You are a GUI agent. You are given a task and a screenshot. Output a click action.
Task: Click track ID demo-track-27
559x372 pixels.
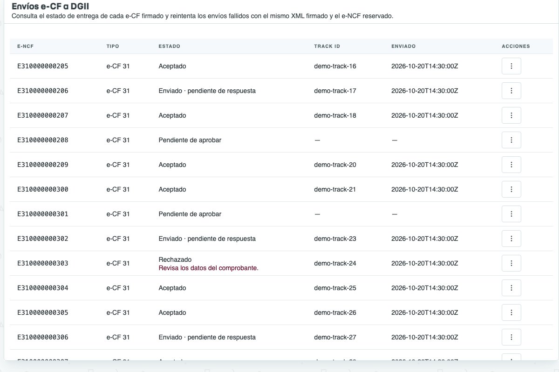335,337
